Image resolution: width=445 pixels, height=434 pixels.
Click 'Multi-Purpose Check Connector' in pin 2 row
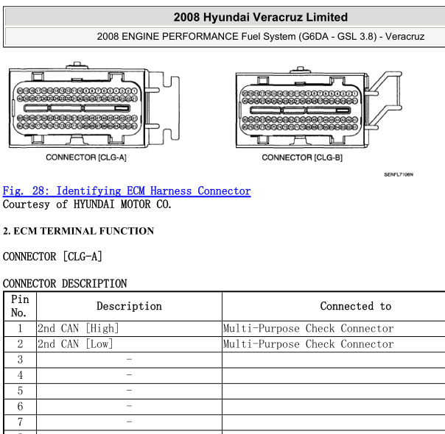308,344
